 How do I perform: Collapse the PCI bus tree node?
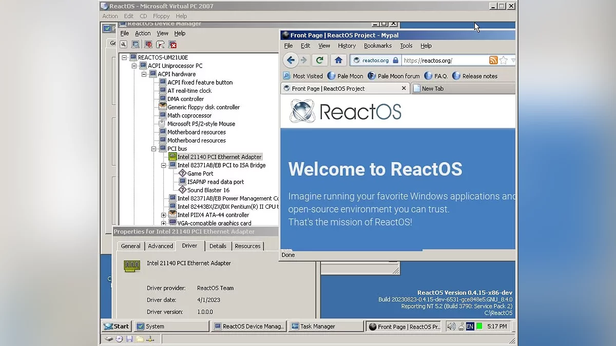[153, 149]
